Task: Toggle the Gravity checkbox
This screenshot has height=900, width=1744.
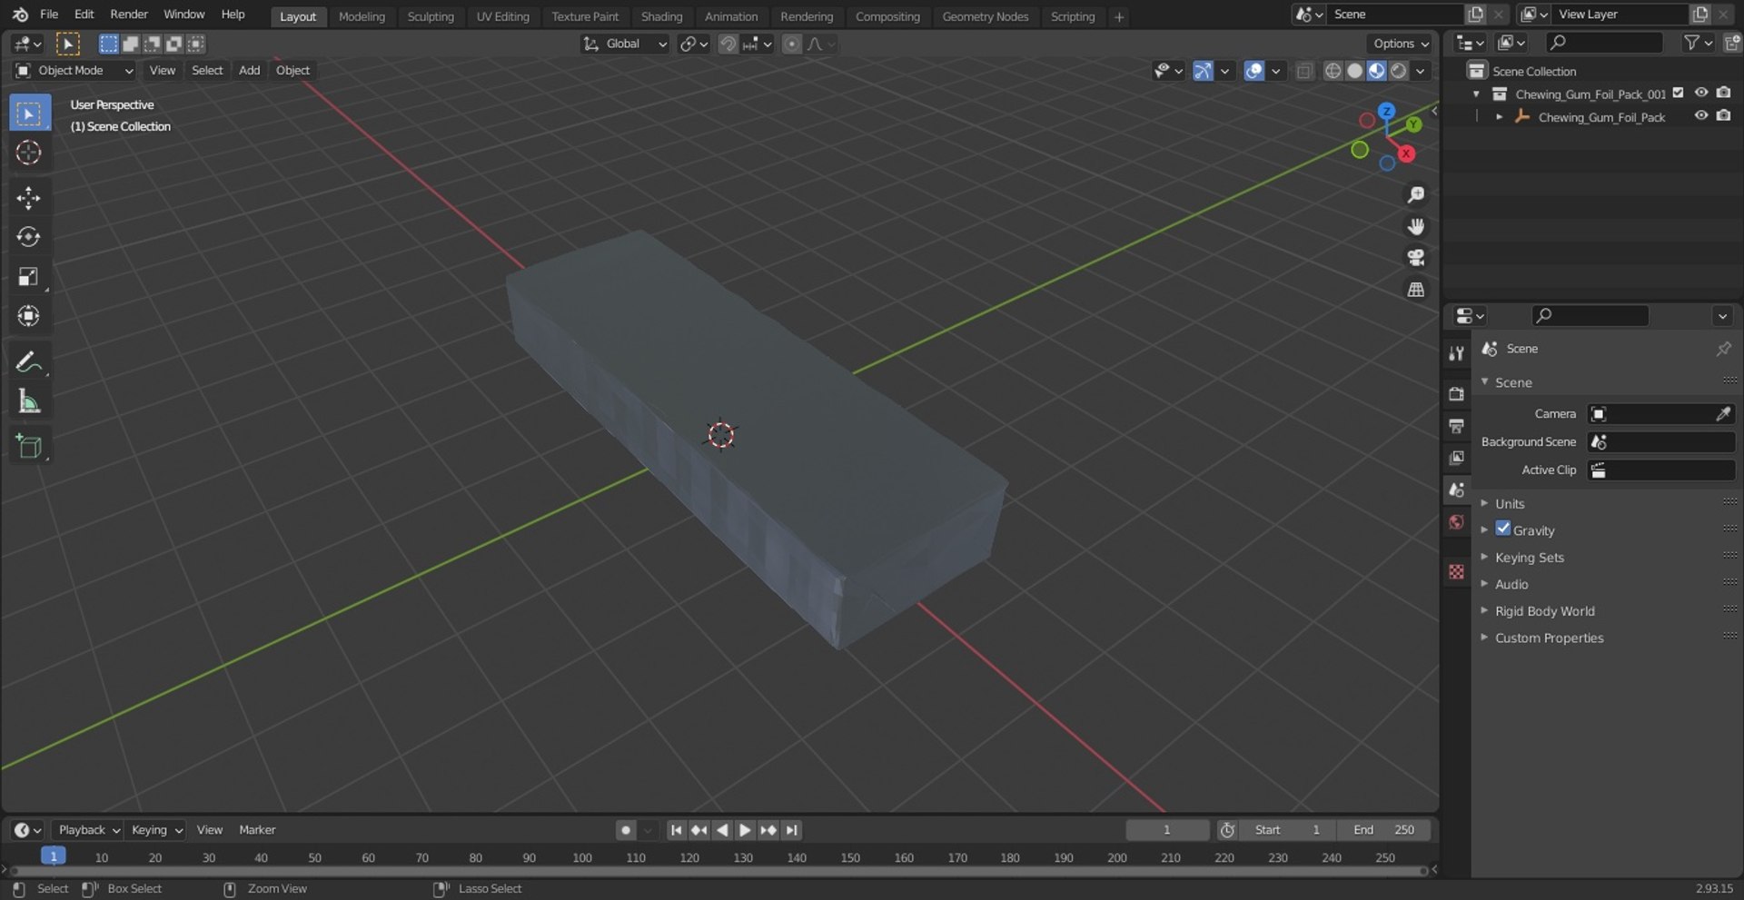Action: pos(1503,529)
